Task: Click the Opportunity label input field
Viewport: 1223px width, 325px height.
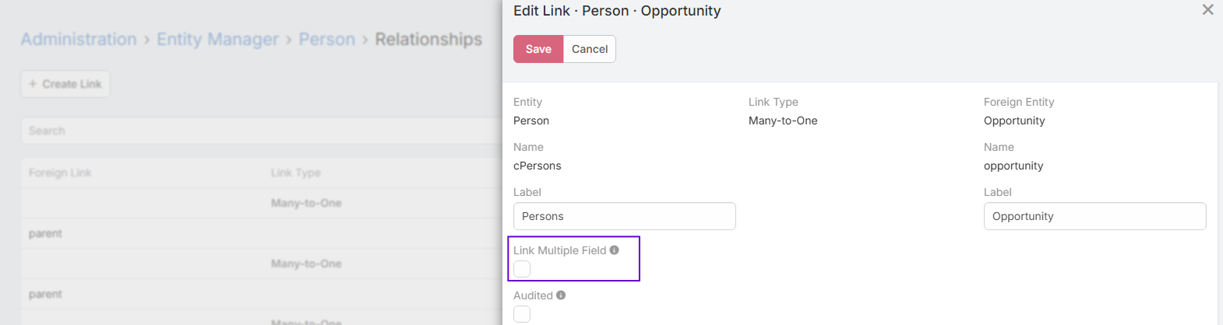Action: (1094, 216)
